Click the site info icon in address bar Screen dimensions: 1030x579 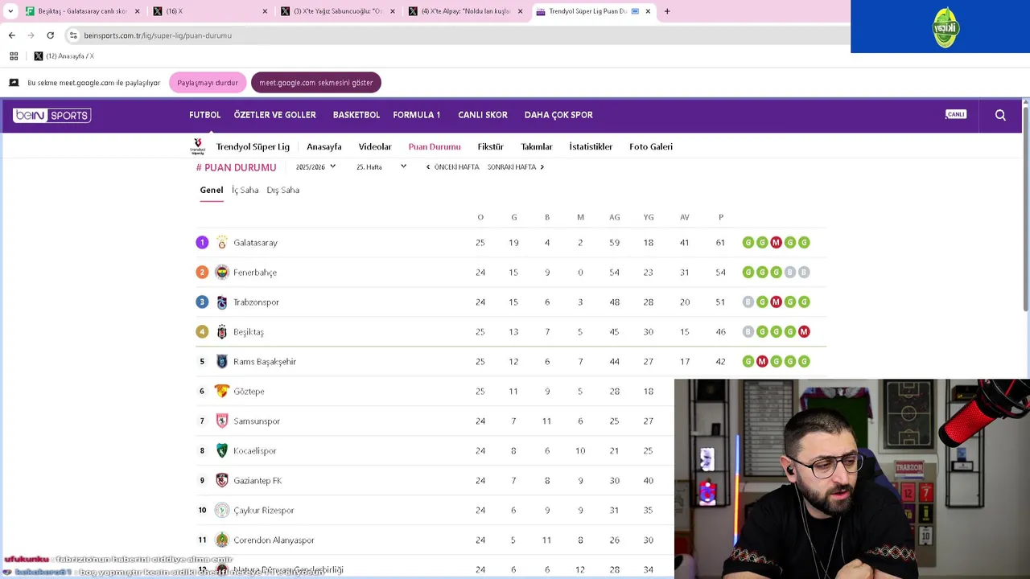pyautogui.click(x=73, y=35)
